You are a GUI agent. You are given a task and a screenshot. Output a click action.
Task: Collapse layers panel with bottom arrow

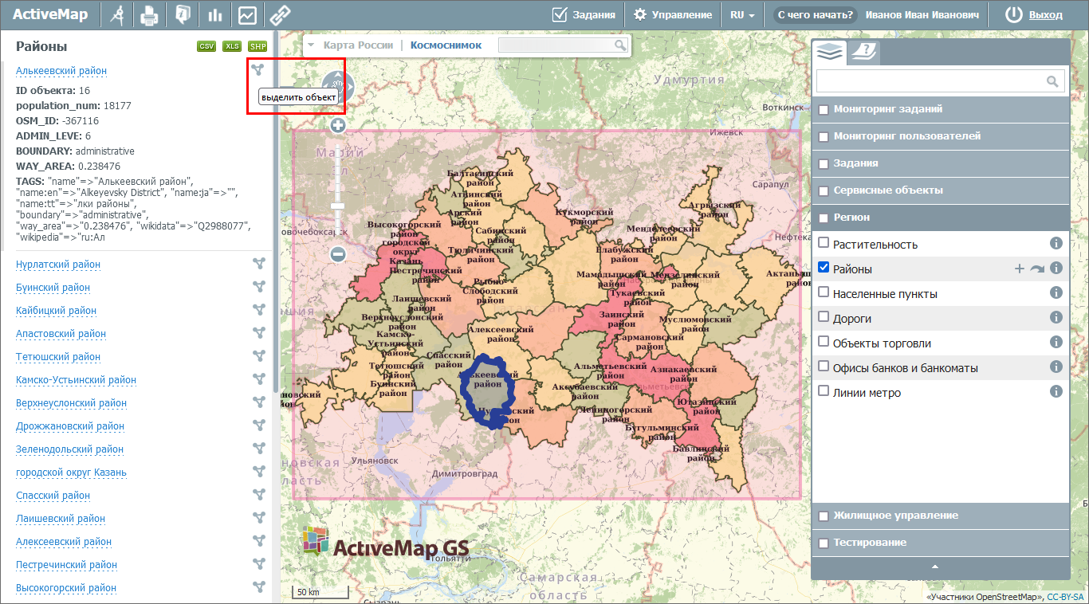935,567
